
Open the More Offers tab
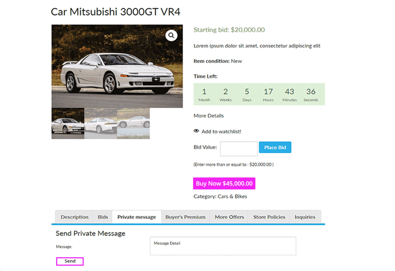pos(229,217)
